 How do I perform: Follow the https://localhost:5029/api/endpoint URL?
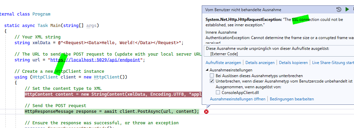(95, 60)
